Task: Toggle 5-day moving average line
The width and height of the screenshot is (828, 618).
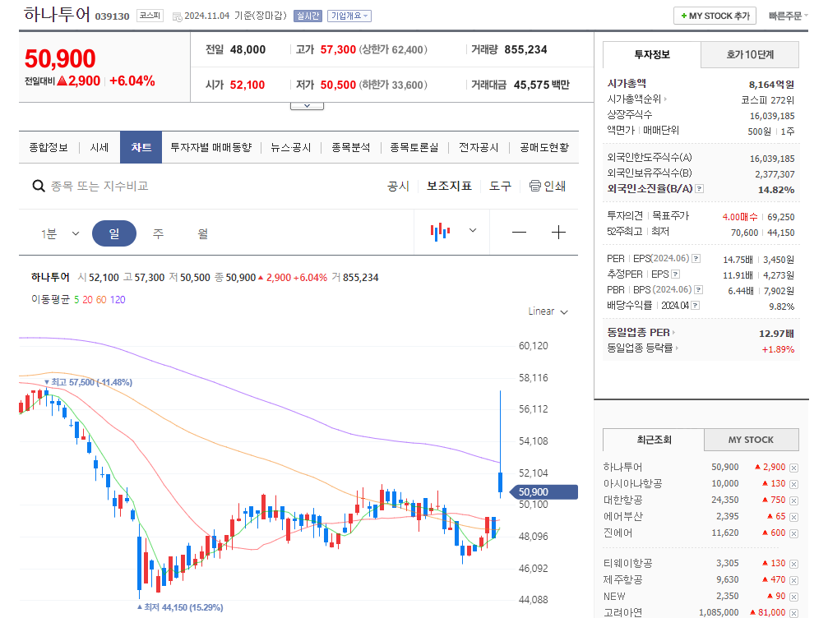Action: pyautogui.click(x=76, y=300)
